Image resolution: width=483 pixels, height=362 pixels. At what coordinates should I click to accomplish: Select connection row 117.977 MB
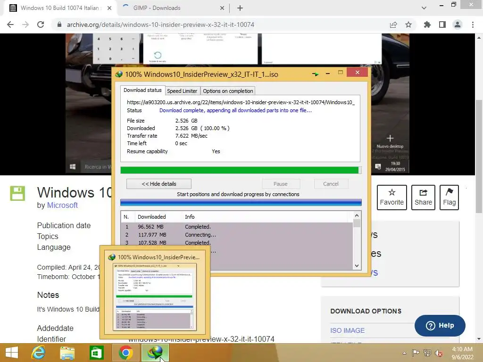click(237, 235)
